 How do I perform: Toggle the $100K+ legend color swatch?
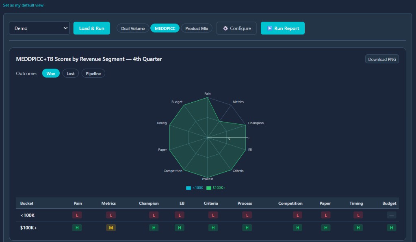(209, 188)
